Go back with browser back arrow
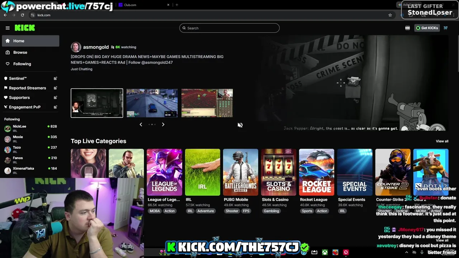 coord(5,15)
